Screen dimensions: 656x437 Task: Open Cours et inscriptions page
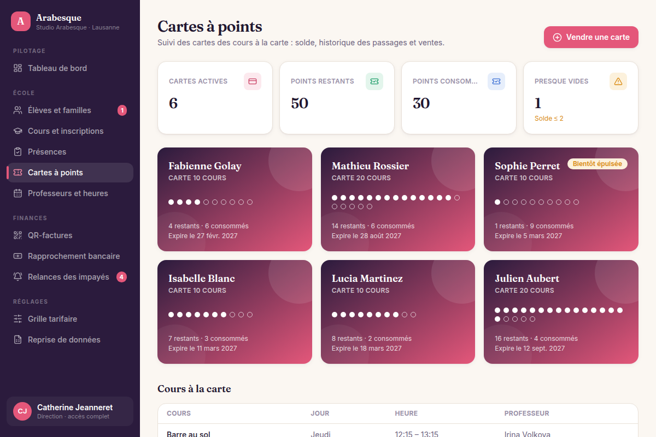click(x=70, y=131)
